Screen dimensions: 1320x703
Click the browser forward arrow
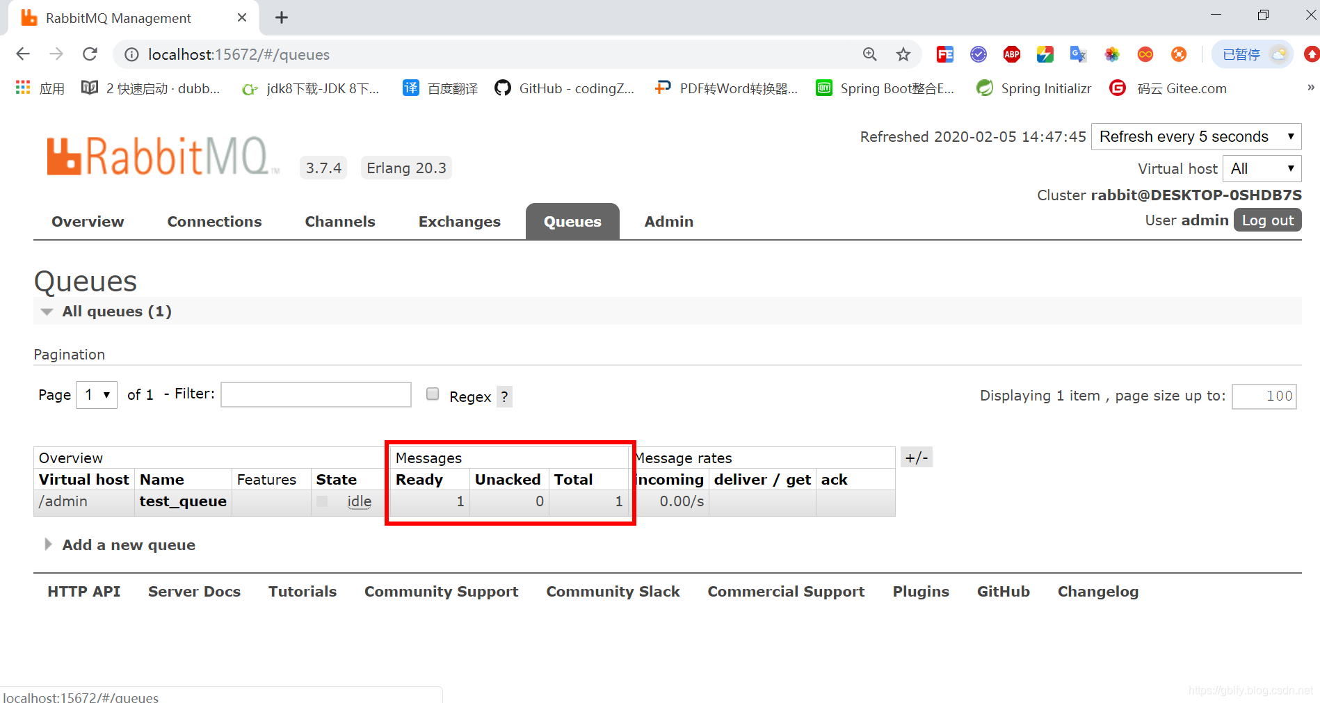point(56,54)
